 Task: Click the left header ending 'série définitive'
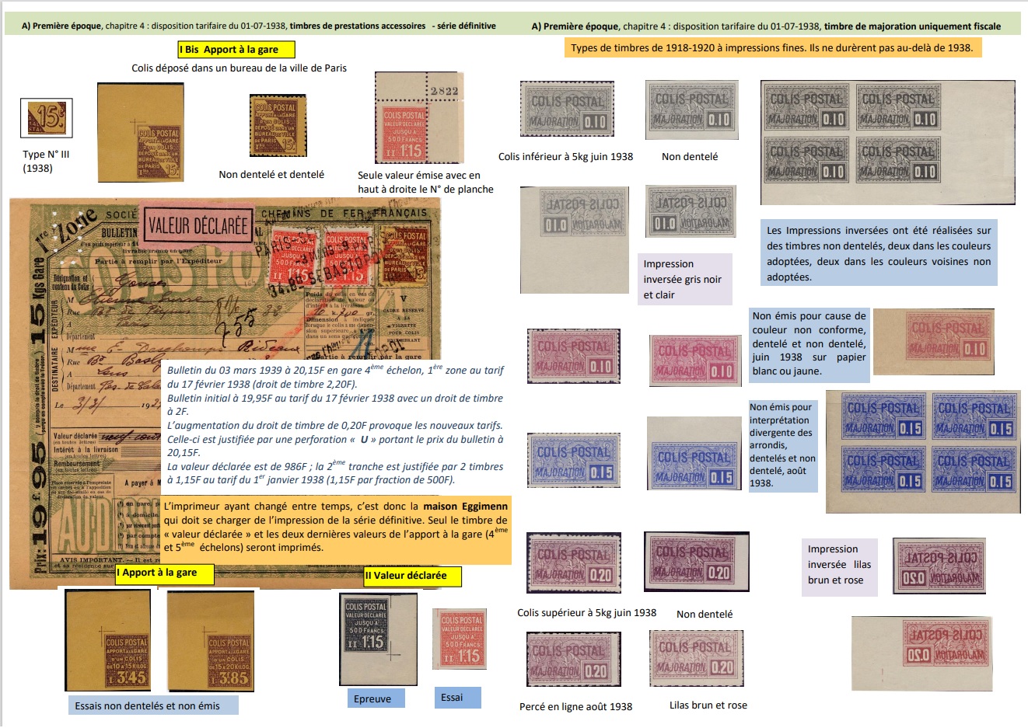pos(259,26)
